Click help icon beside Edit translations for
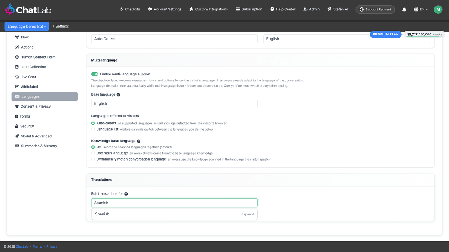The height and width of the screenshot is (252, 449). click(126, 194)
